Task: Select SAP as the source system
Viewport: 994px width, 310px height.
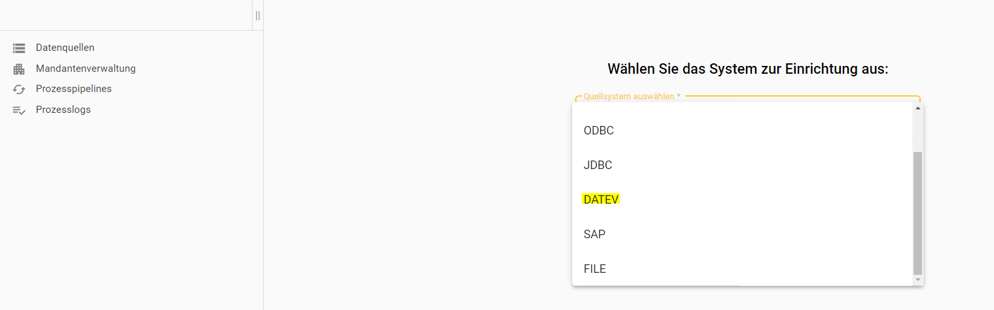Action: pos(594,234)
